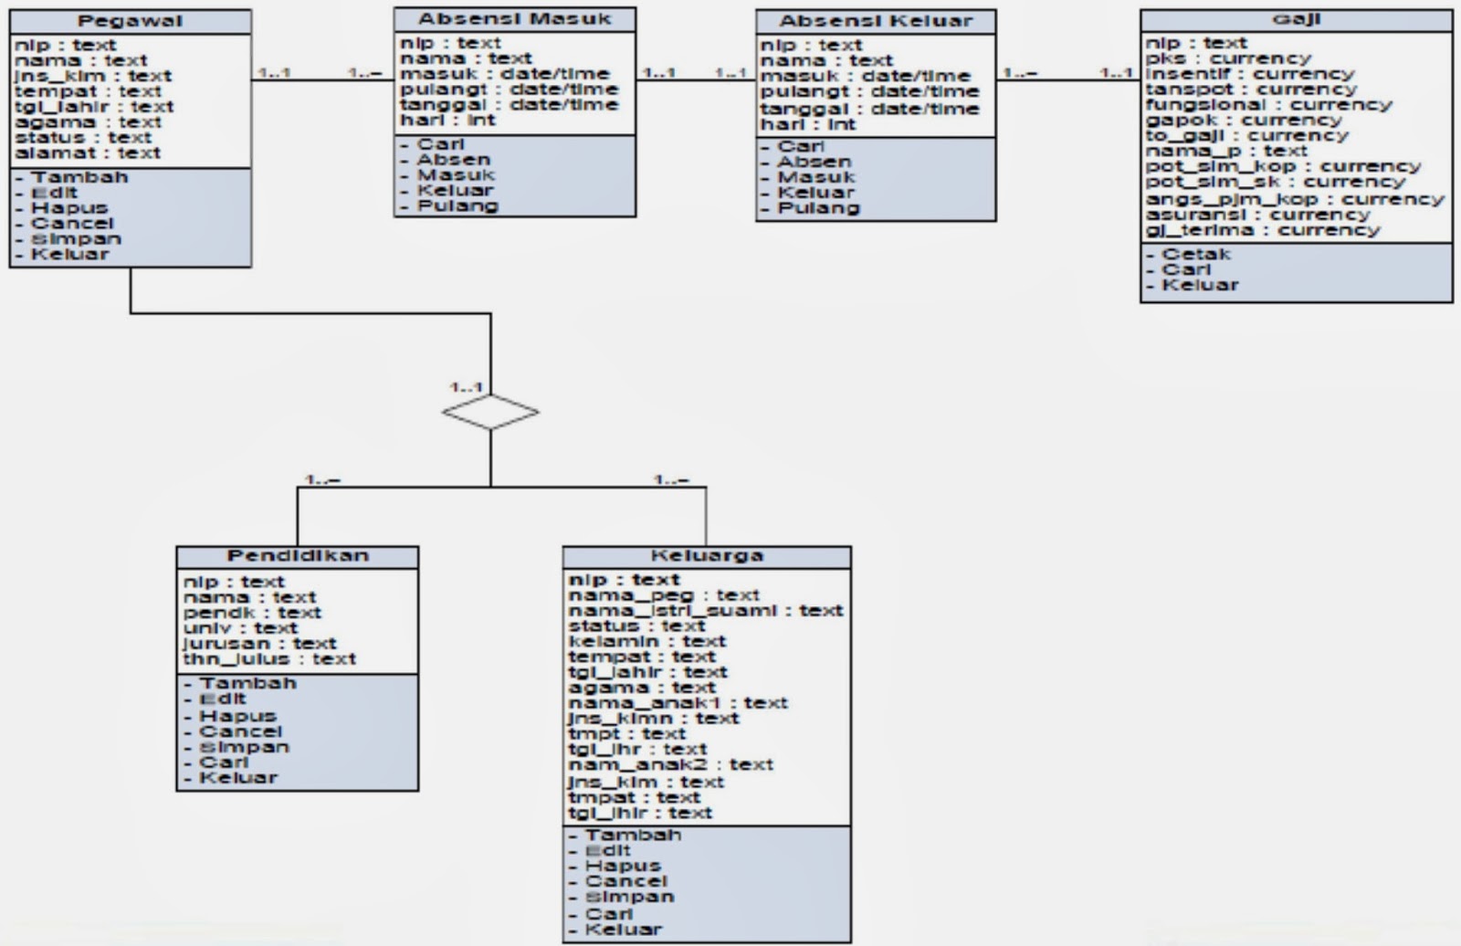Click 'pks : currency' in Gaji class
Screen dimensions: 1461x946
tap(1228, 58)
